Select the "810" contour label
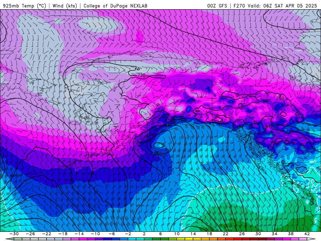Image resolution: width=321 pixels, height=241 pixels. pos(269,127)
